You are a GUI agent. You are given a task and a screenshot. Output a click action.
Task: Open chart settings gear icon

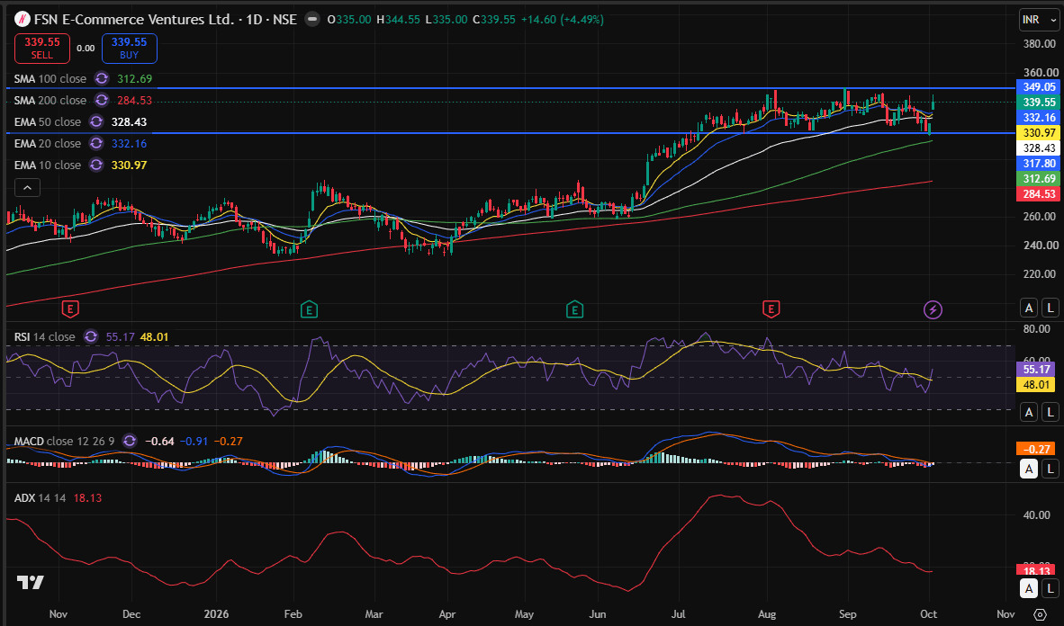pos(1040,614)
